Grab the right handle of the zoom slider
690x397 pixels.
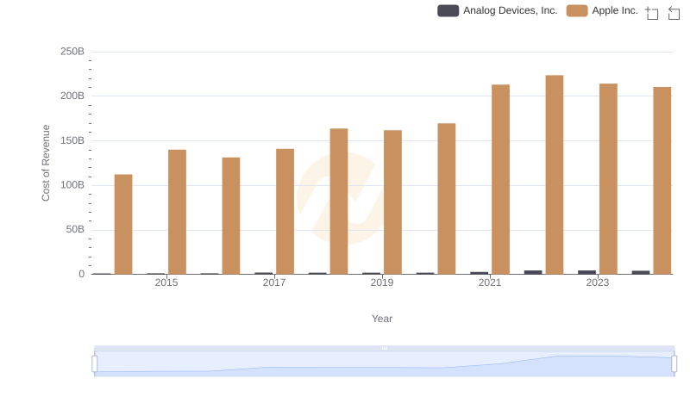[674, 364]
